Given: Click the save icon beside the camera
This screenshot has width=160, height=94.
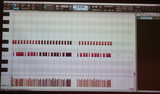Looking at the screenshot, I should [96, 7].
